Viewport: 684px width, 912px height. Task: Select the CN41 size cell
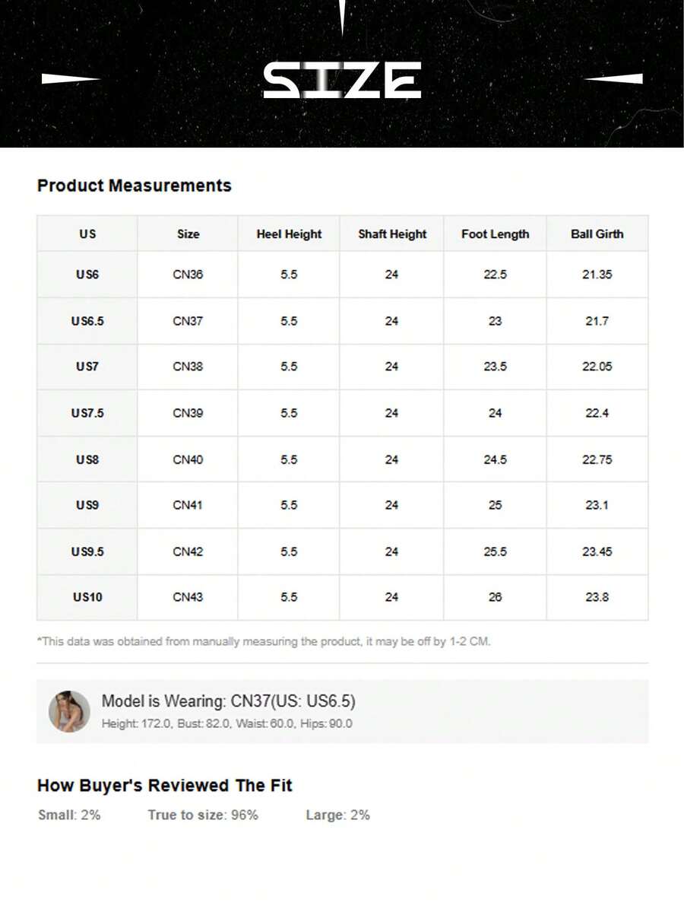pyautogui.click(x=188, y=505)
